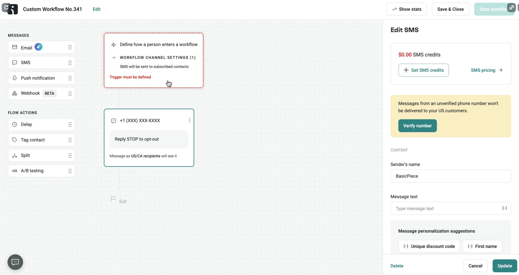Screen dimensions: 519x275
Task: Collapse Workflow Channel Settings section
Action: click(x=114, y=58)
